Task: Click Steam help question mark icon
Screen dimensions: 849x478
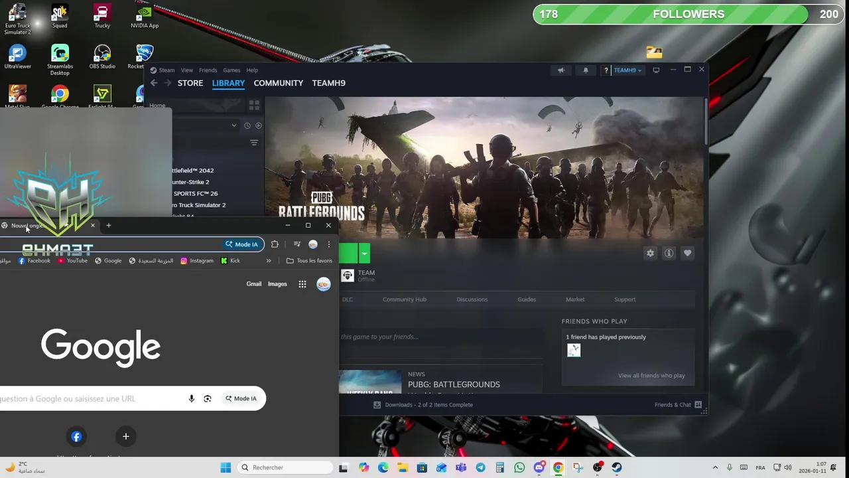Action: click(606, 70)
